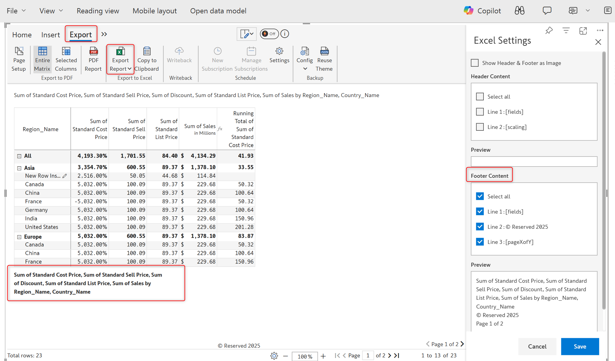Select the Entire Matrix export option
Screen dimensions: 615x361
click(42, 59)
